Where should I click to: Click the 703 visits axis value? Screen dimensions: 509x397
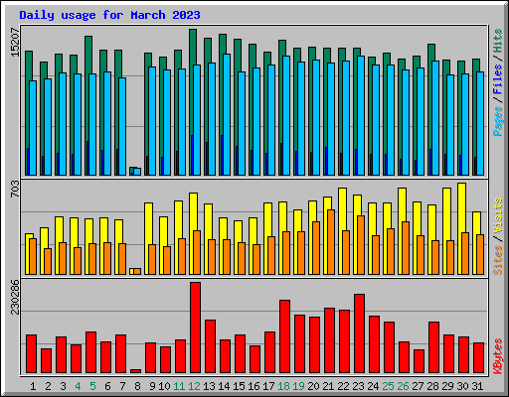coord(15,190)
